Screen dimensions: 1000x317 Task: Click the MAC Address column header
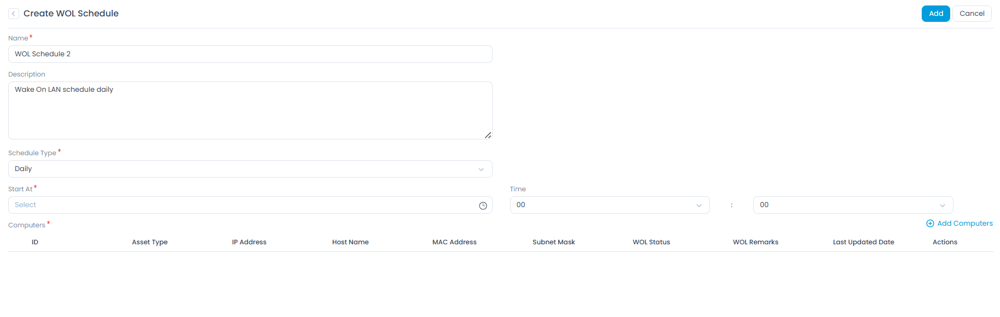(454, 242)
